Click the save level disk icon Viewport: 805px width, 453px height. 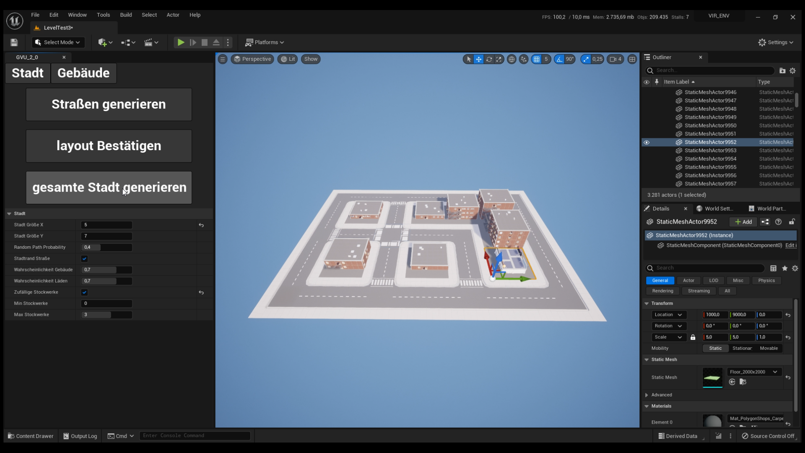[x=14, y=42]
